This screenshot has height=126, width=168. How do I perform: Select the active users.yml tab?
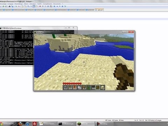[x=99, y=10]
